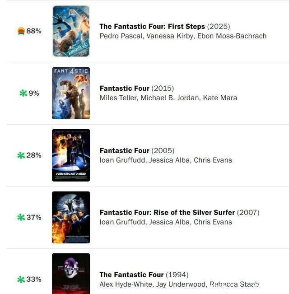Click the Fantastic Four (2015) title link
This screenshot has width=289, height=294.
(125, 88)
